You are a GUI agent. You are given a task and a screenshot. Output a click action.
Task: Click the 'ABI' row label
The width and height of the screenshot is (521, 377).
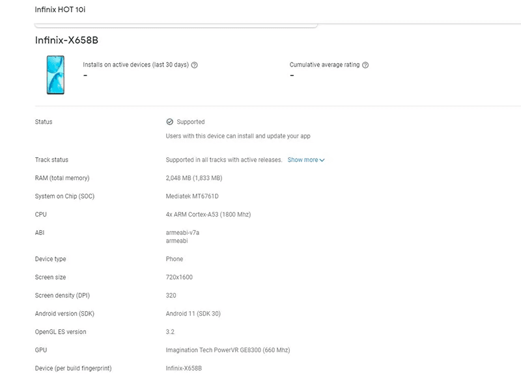[x=40, y=233]
